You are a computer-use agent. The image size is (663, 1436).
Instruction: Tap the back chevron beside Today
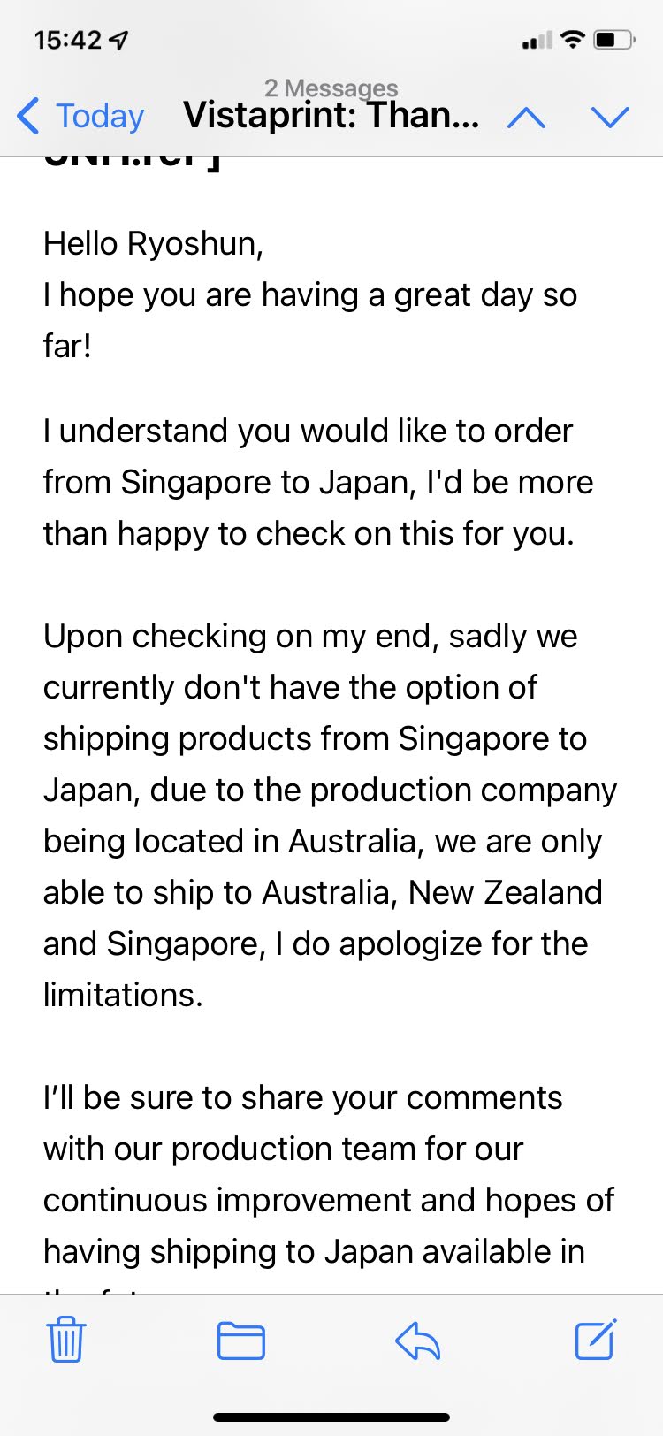click(28, 116)
